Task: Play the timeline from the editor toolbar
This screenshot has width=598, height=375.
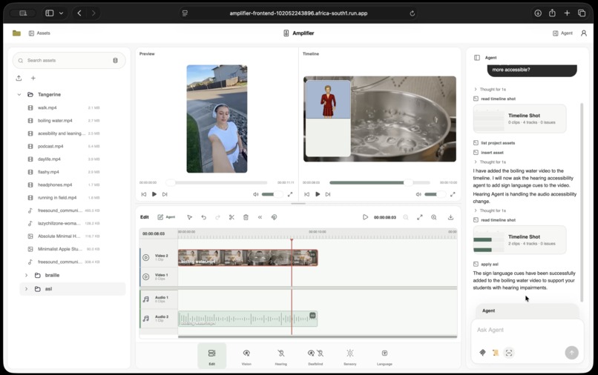Action: [x=365, y=217]
